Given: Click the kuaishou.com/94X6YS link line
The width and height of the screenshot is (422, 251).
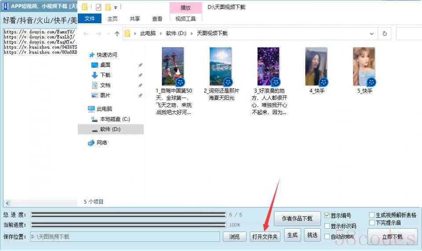Looking at the screenshot, I should (40, 47).
